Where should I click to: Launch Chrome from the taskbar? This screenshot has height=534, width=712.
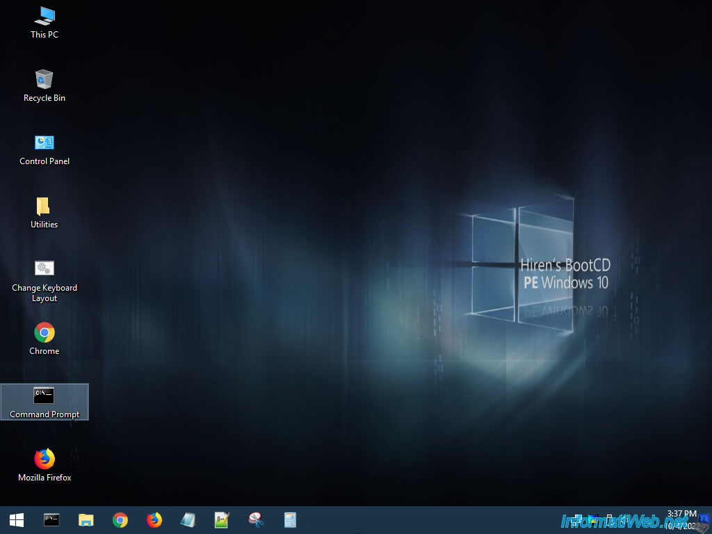point(120,520)
